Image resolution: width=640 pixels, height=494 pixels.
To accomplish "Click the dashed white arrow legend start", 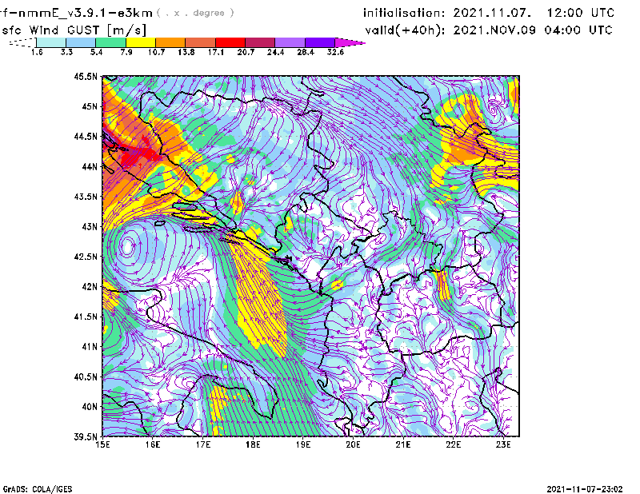I will click(x=22, y=42).
